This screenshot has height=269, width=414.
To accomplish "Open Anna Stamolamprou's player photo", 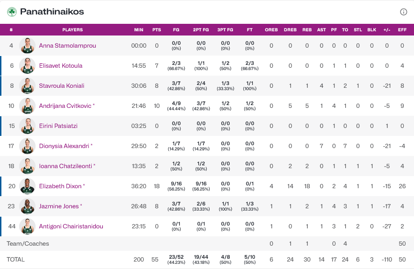I will (28, 46).
